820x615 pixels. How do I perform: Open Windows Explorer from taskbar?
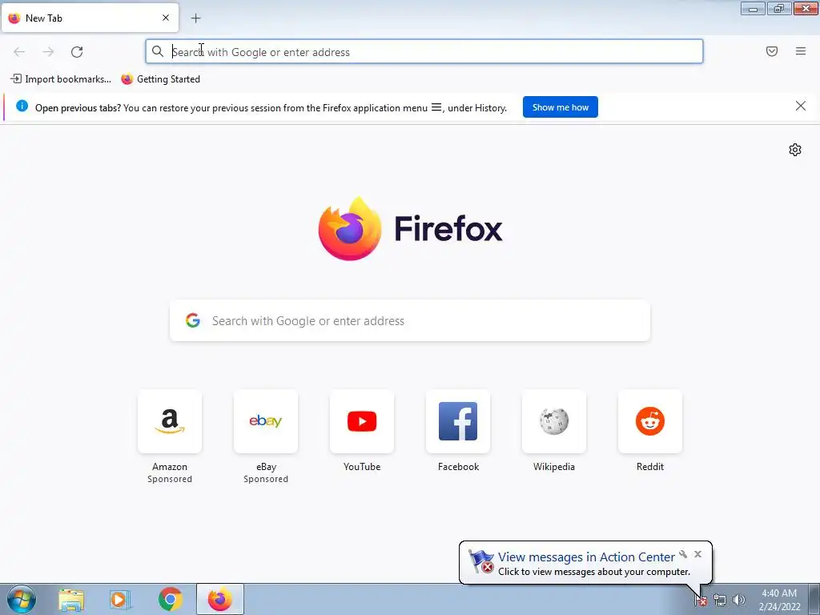71,600
